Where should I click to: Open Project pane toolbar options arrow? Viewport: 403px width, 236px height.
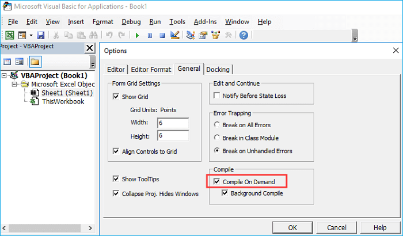click(x=93, y=62)
